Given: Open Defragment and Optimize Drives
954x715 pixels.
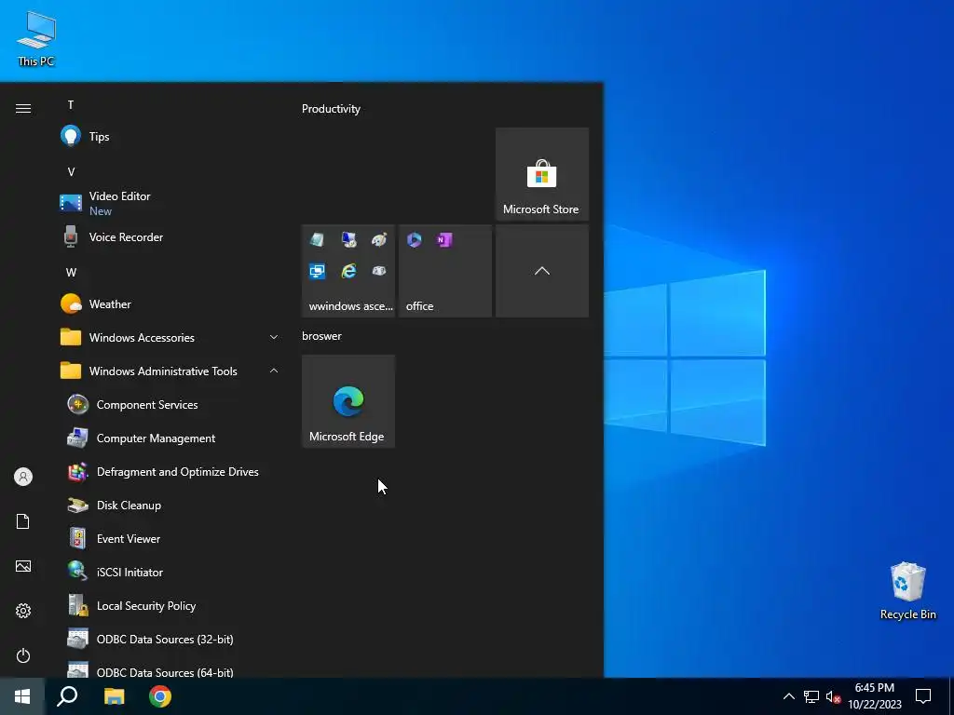Looking at the screenshot, I should coord(170,471).
